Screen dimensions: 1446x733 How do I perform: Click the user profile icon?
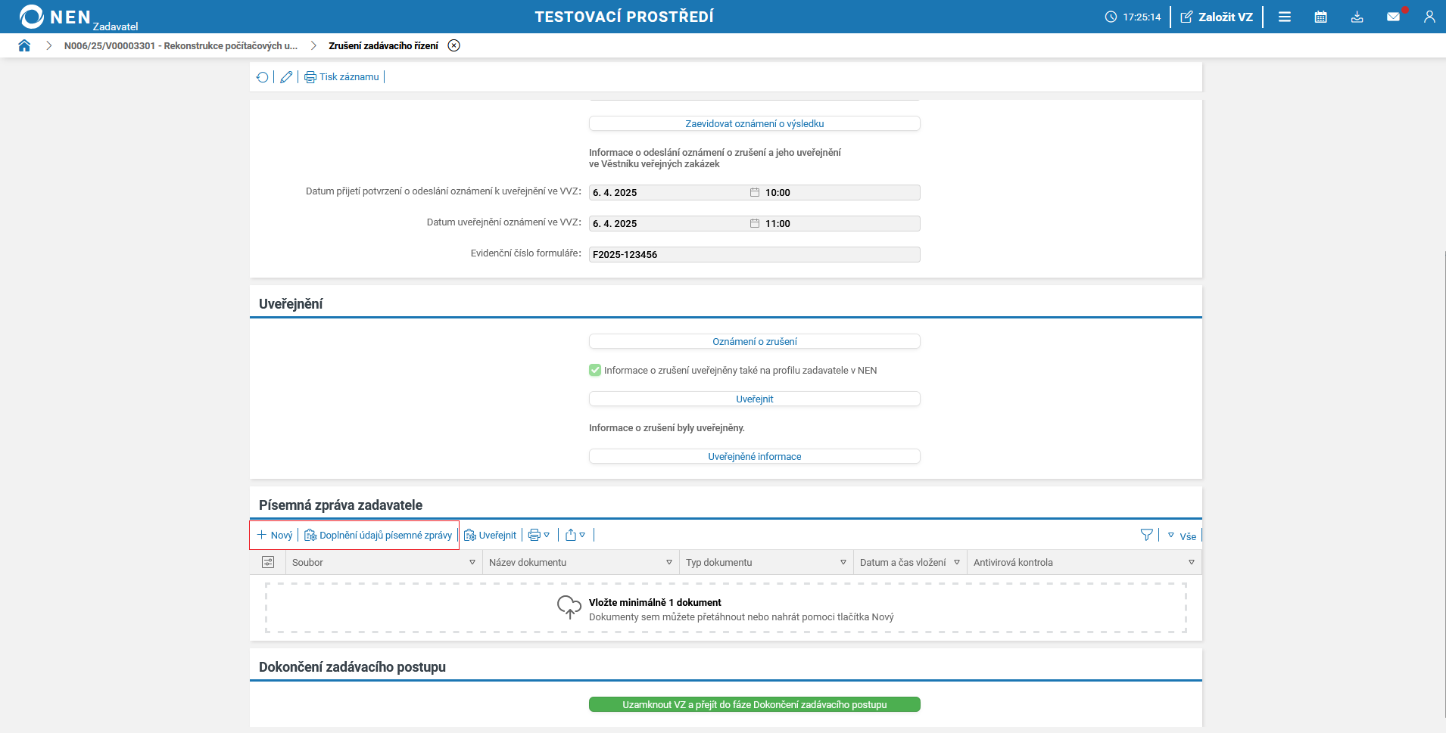(x=1429, y=17)
